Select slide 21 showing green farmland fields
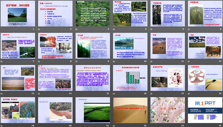This screenshot has height=127, width=223. point(93,110)
